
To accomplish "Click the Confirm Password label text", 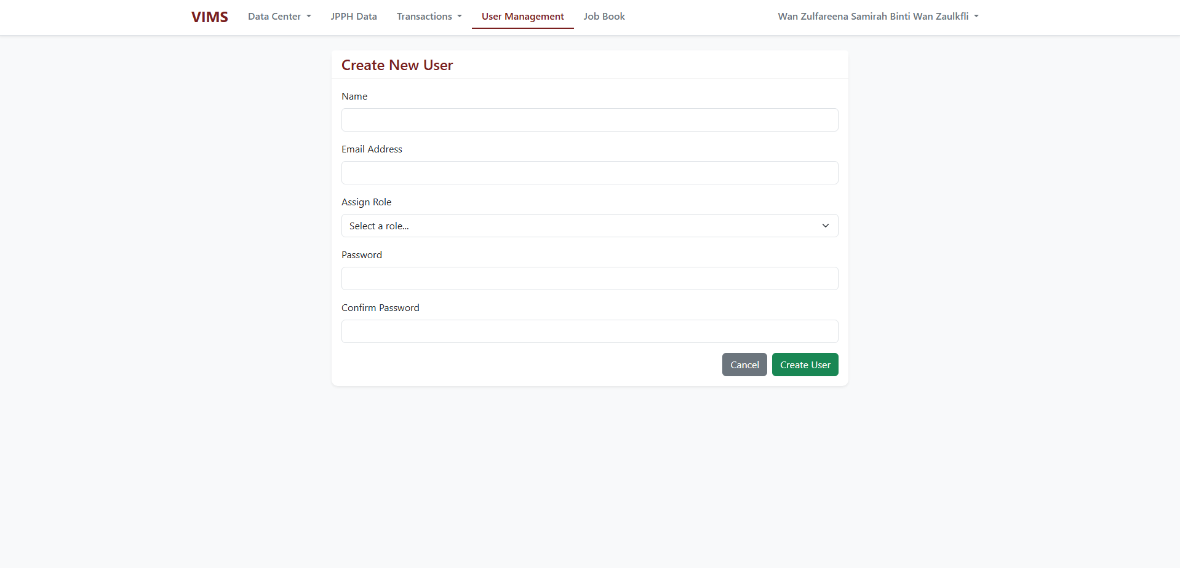I will pos(380,308).
